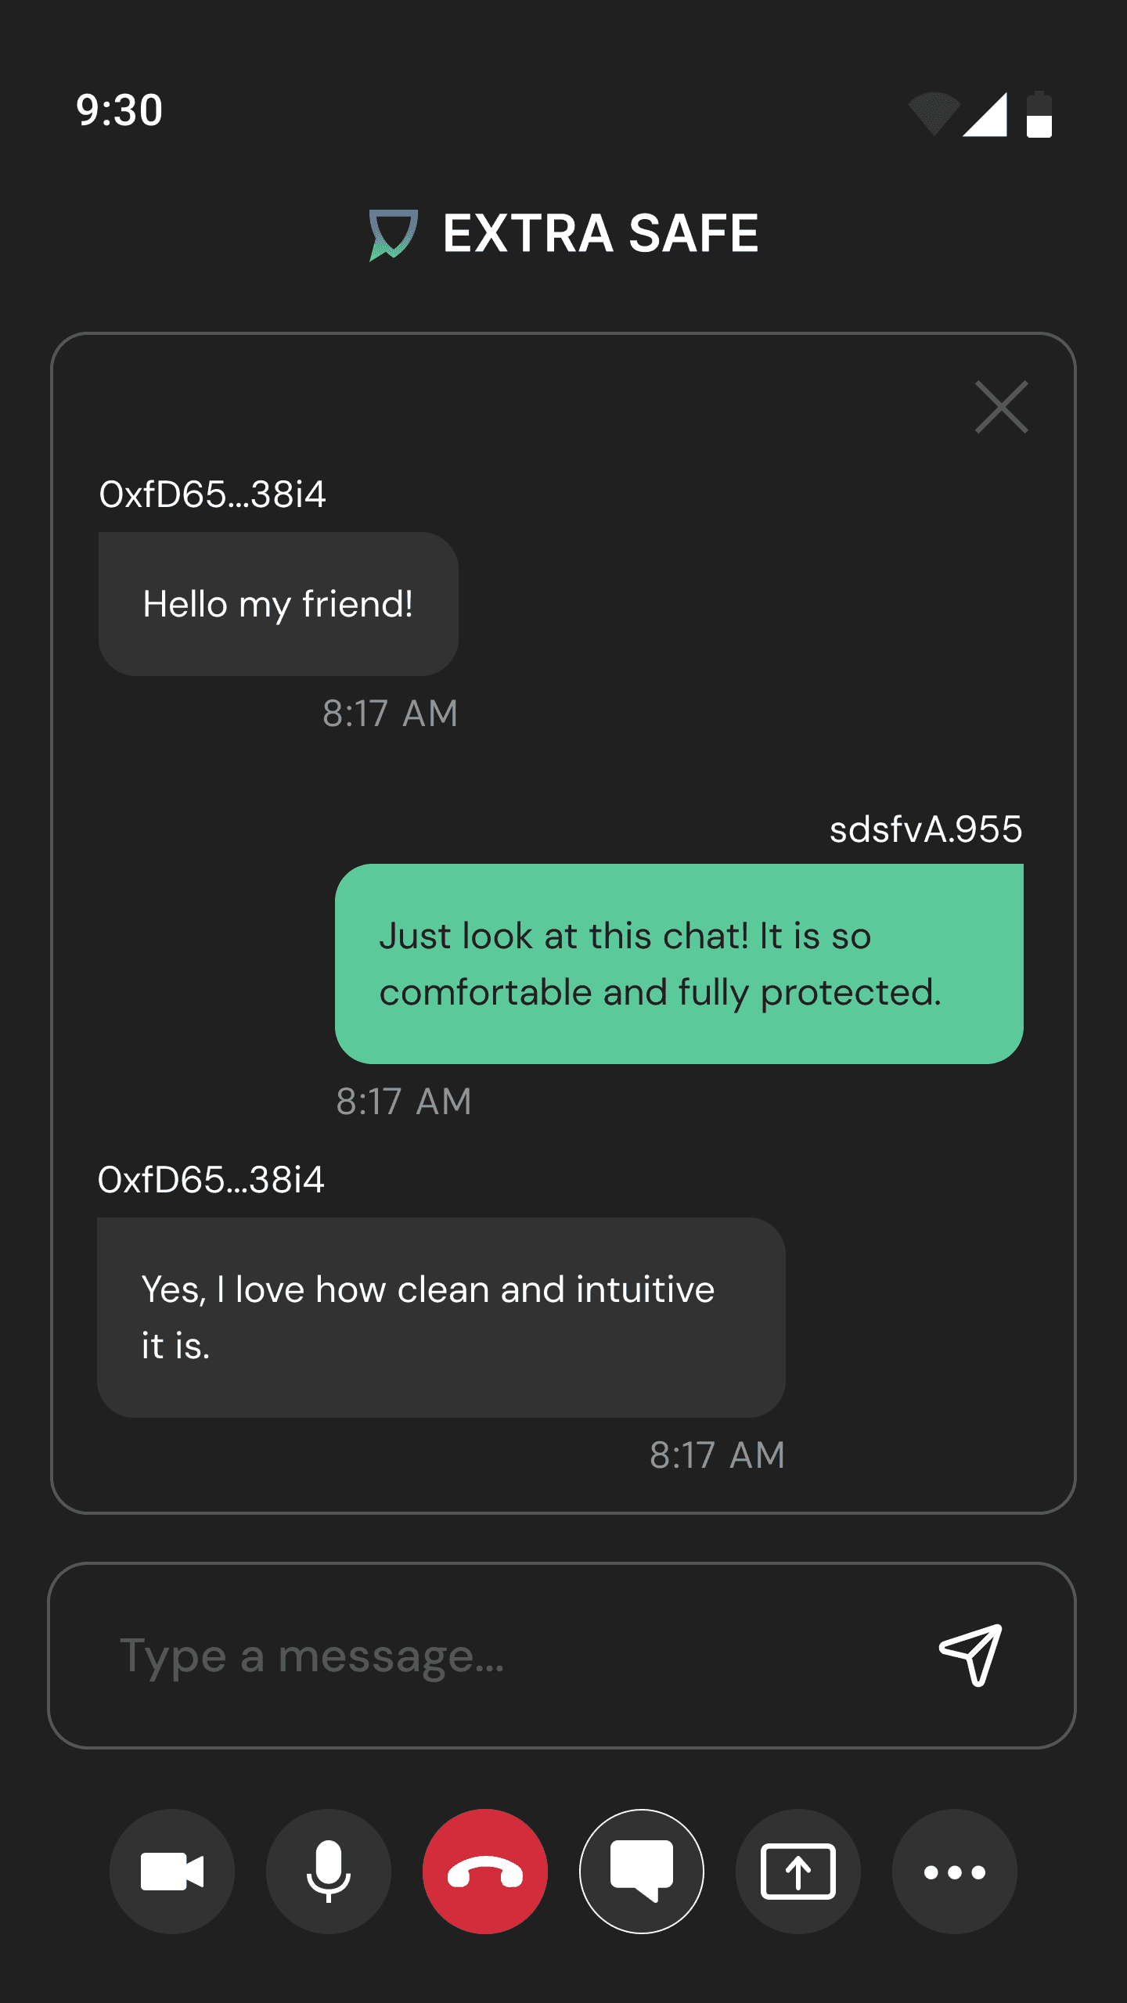Tap the Wi-Fi status icon
The image size is (1127, 2003).
[x=934, y=113]
